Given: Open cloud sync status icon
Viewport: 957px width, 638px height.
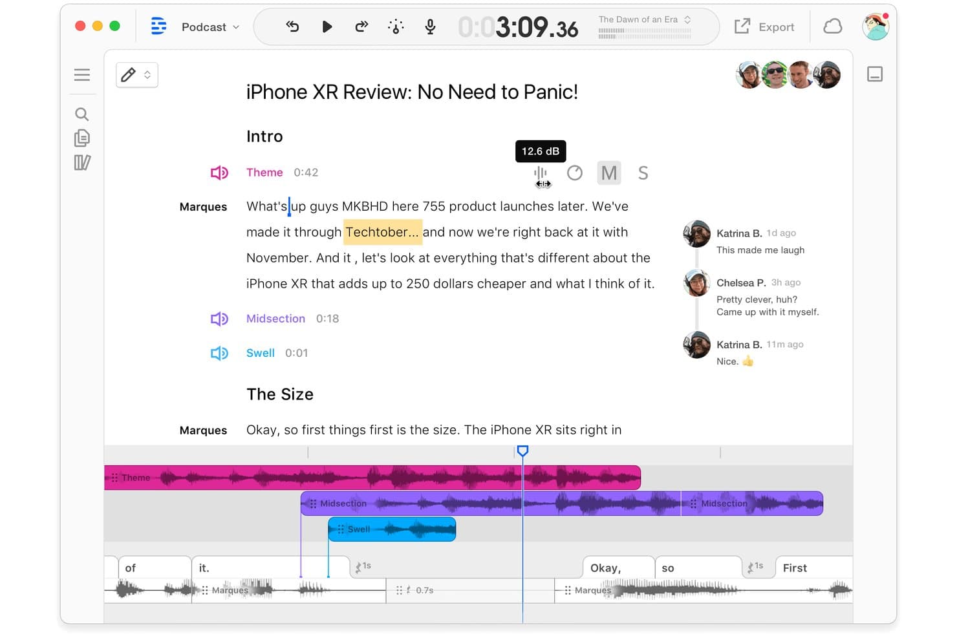Looking at the screenshot, I should click(x=833, y=27).
